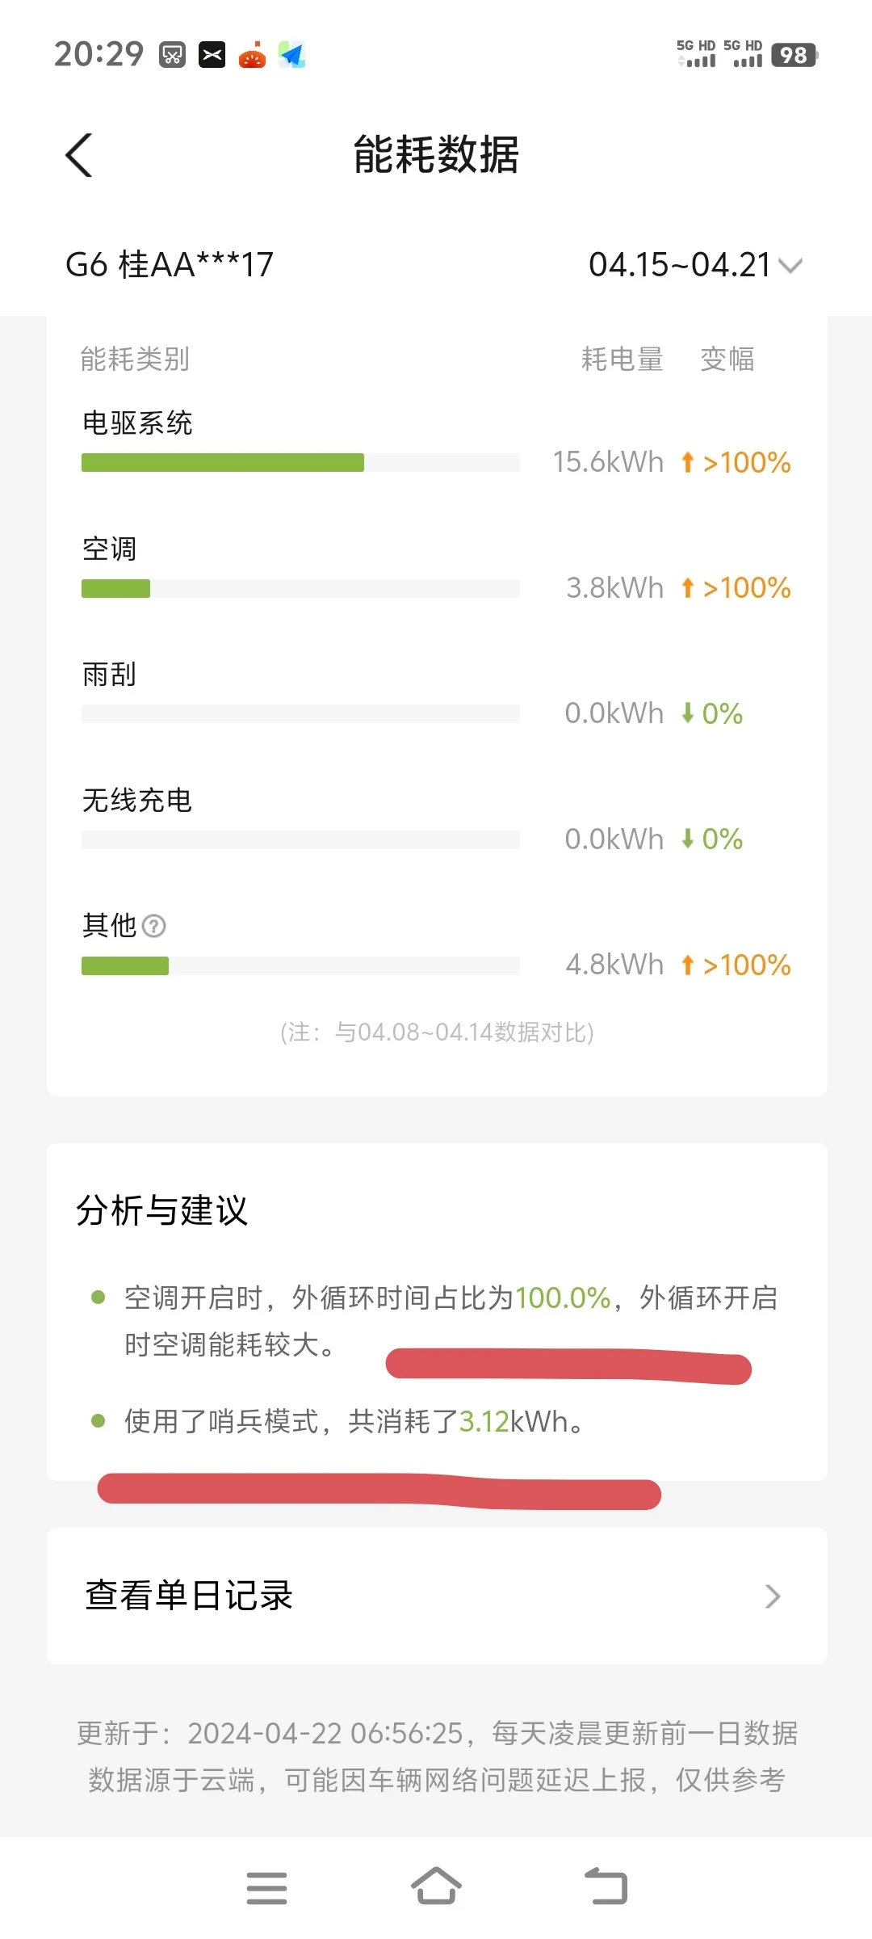This screenshot has height=1939, width=872.
Task: Tap the 电驱系统 orange increase arrow icon
Action: (688, 462)
